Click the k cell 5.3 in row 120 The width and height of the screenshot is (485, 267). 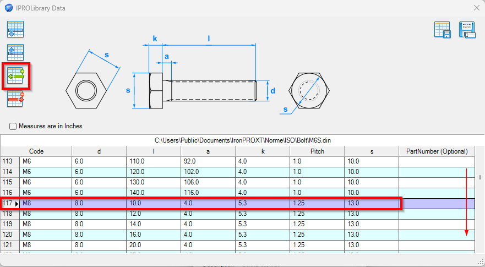coord(262,235)
